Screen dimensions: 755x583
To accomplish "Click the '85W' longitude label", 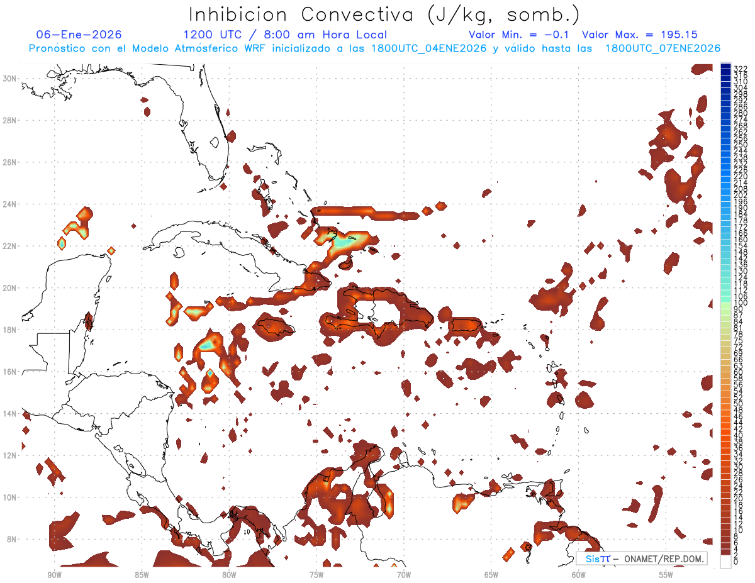I will 142,574.
